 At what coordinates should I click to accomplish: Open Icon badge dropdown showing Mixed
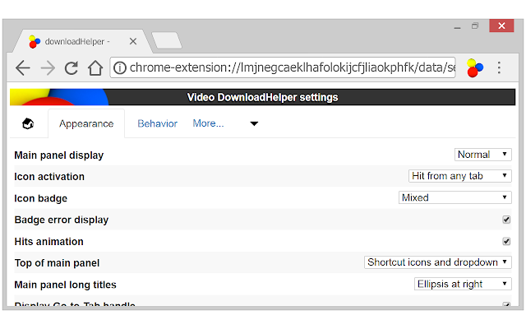[454, 197]
